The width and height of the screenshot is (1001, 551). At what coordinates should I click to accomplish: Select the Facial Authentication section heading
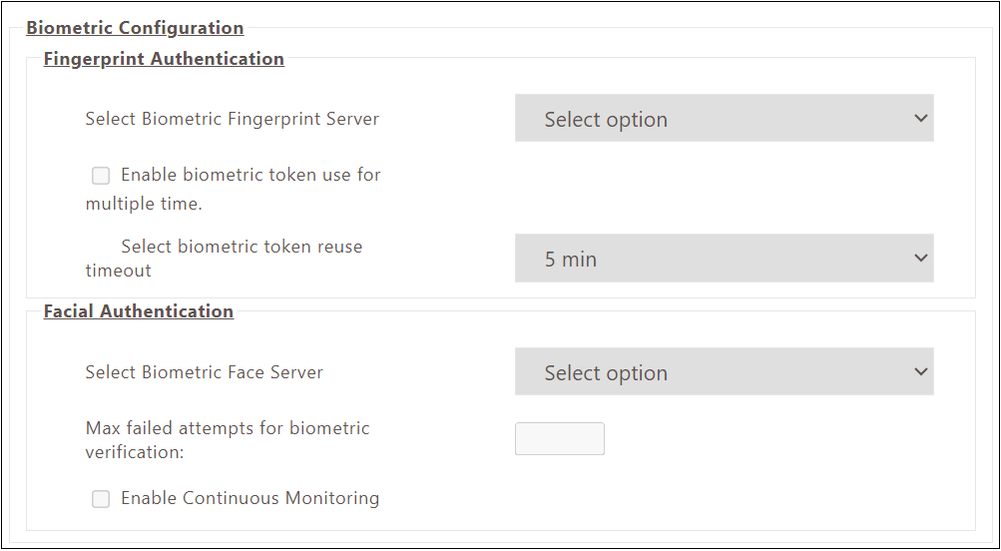click(x=139, y=311)
